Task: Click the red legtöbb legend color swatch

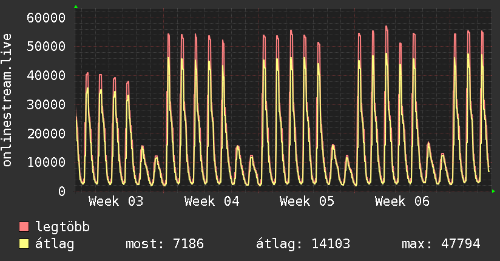Action: pos(24,227)
